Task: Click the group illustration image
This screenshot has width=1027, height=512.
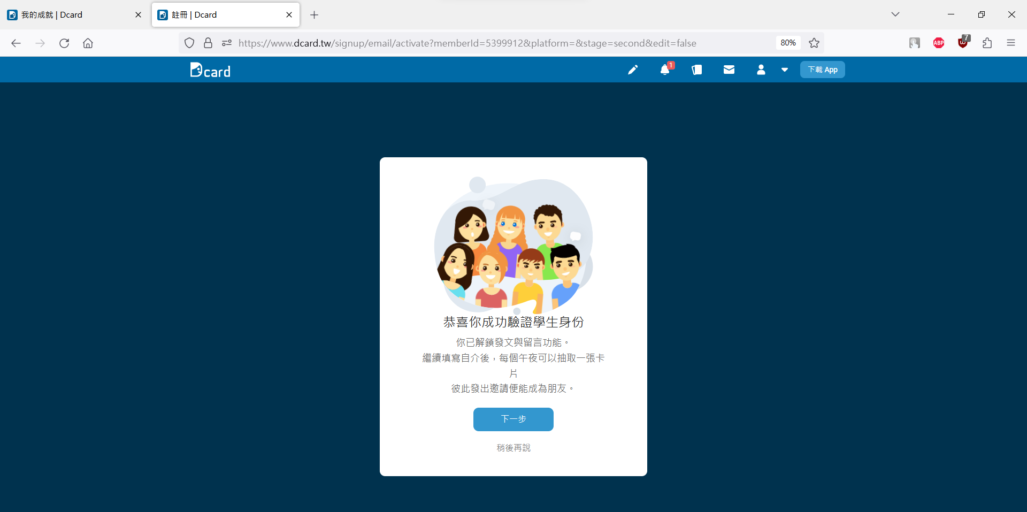Action: tap(513, 244)
